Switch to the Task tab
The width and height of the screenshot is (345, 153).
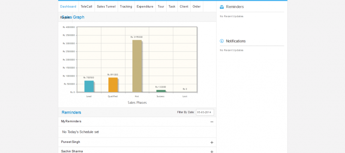coord(172,6)
